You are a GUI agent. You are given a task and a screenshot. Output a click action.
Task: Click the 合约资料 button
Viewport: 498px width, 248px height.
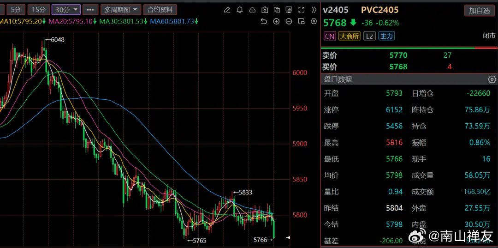(160, 10)
